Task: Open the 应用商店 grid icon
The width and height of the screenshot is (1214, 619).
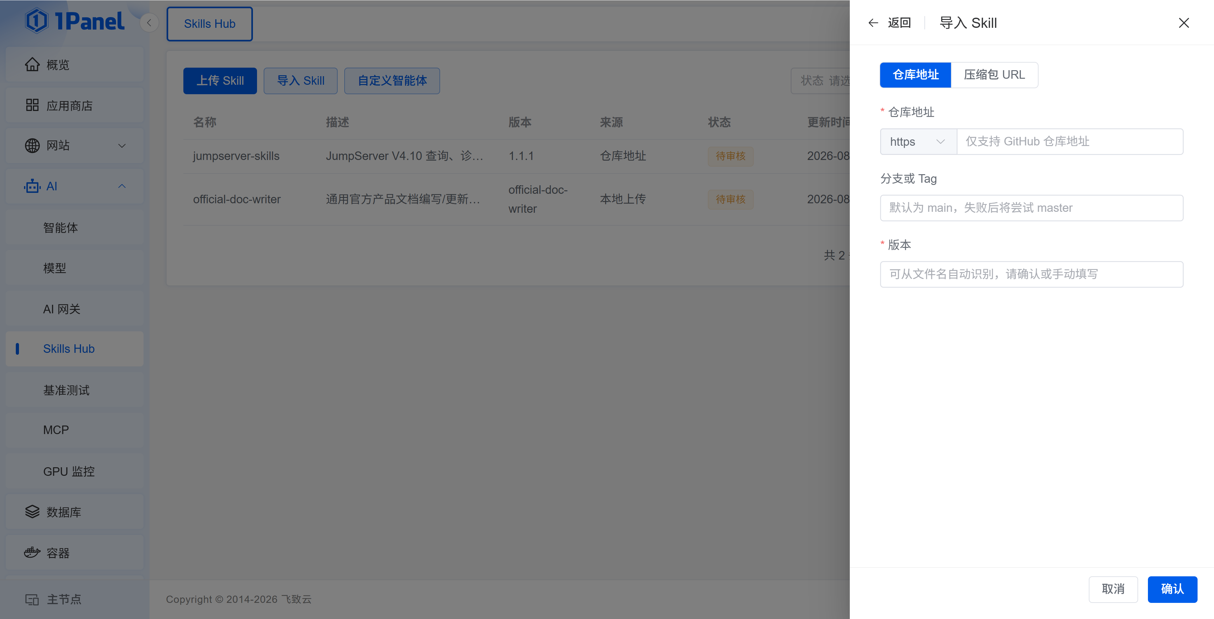Action: (x=32, y=105)
